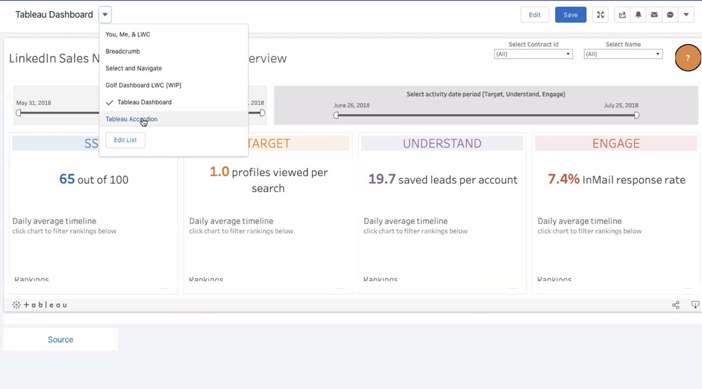The height and width of the screenshot is (389, 702).
Task: Choose Select and Navigate menu entry
Action: pos(174,68)
